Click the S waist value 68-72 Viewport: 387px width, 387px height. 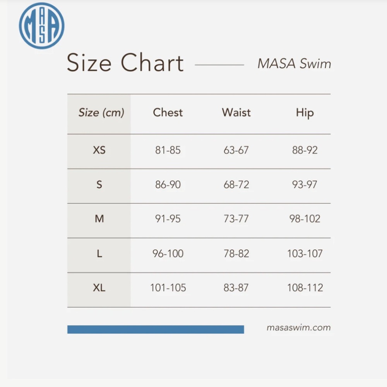(x=236, y=185)
